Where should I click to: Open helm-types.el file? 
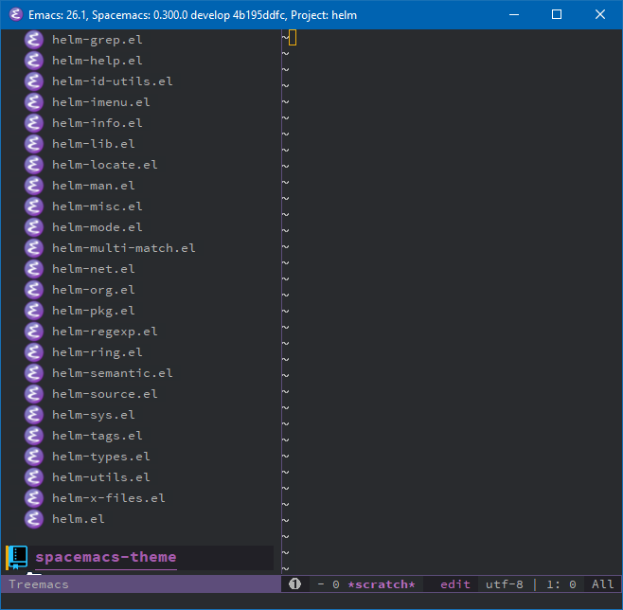[101, 457]
